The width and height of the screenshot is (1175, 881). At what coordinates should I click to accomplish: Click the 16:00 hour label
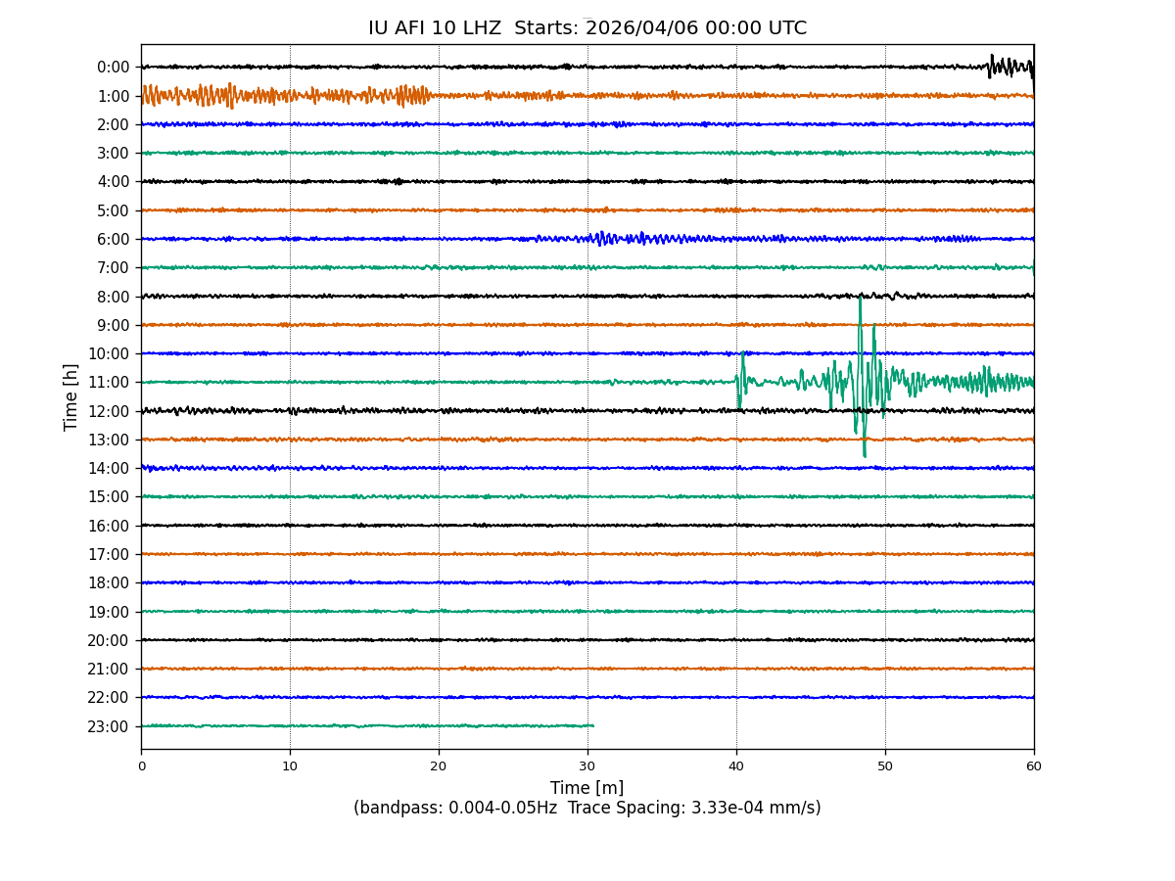pos(108,526)
